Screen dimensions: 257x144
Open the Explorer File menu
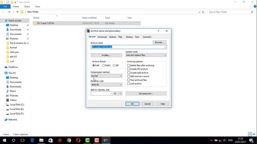5,6
